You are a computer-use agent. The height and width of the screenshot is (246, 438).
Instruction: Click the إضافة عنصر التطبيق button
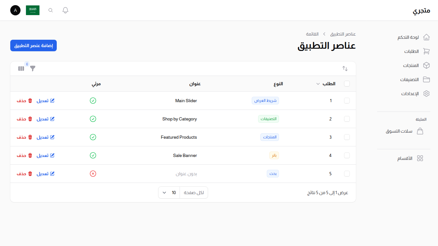click(33, 45)
